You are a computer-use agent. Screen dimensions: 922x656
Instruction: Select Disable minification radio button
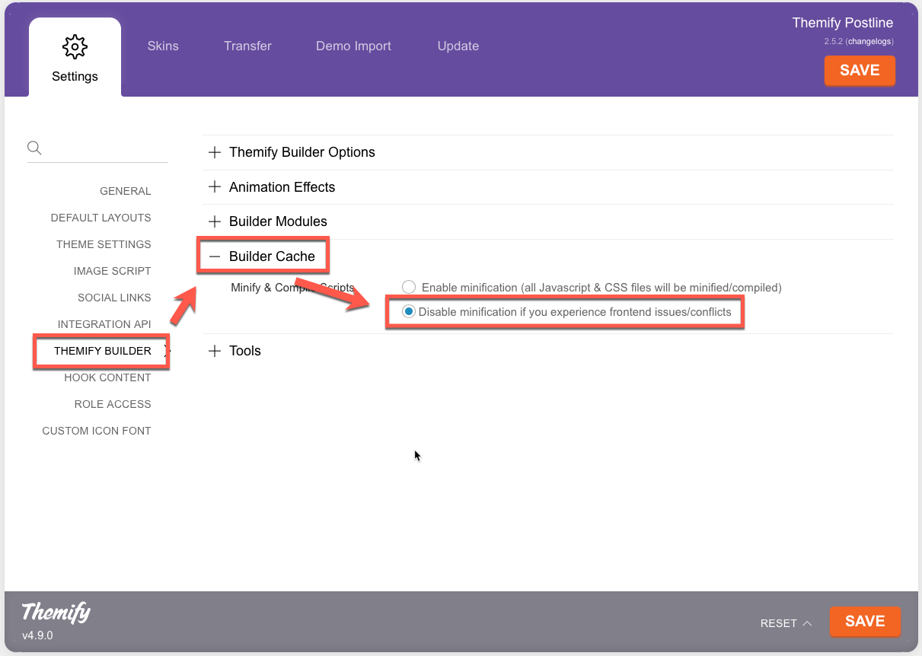pyautogui.click(x=409, y=312)
